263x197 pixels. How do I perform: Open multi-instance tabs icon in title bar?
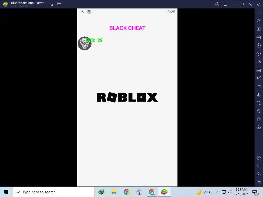click(x=59, y=4)
